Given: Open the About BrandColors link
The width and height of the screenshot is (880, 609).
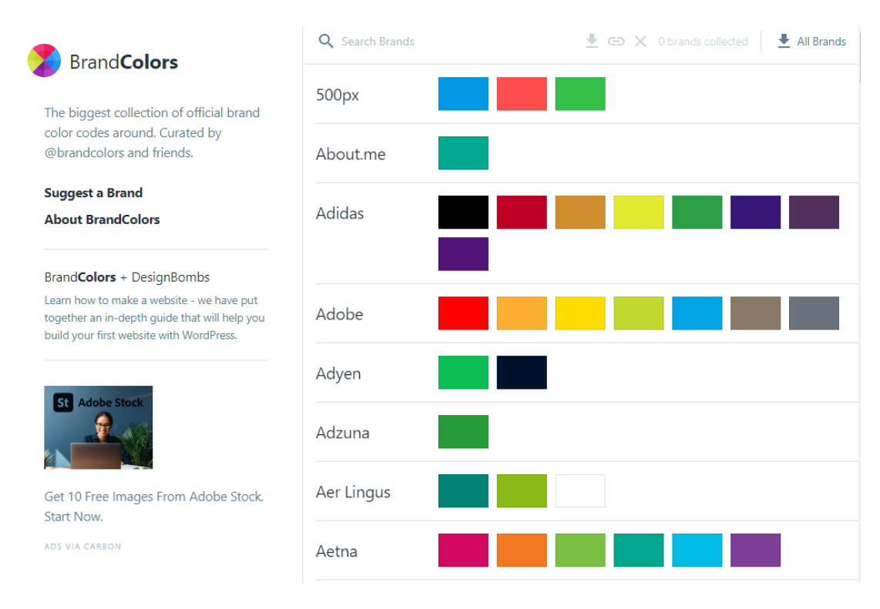Looking at the screenshot, I should [102, 219].
